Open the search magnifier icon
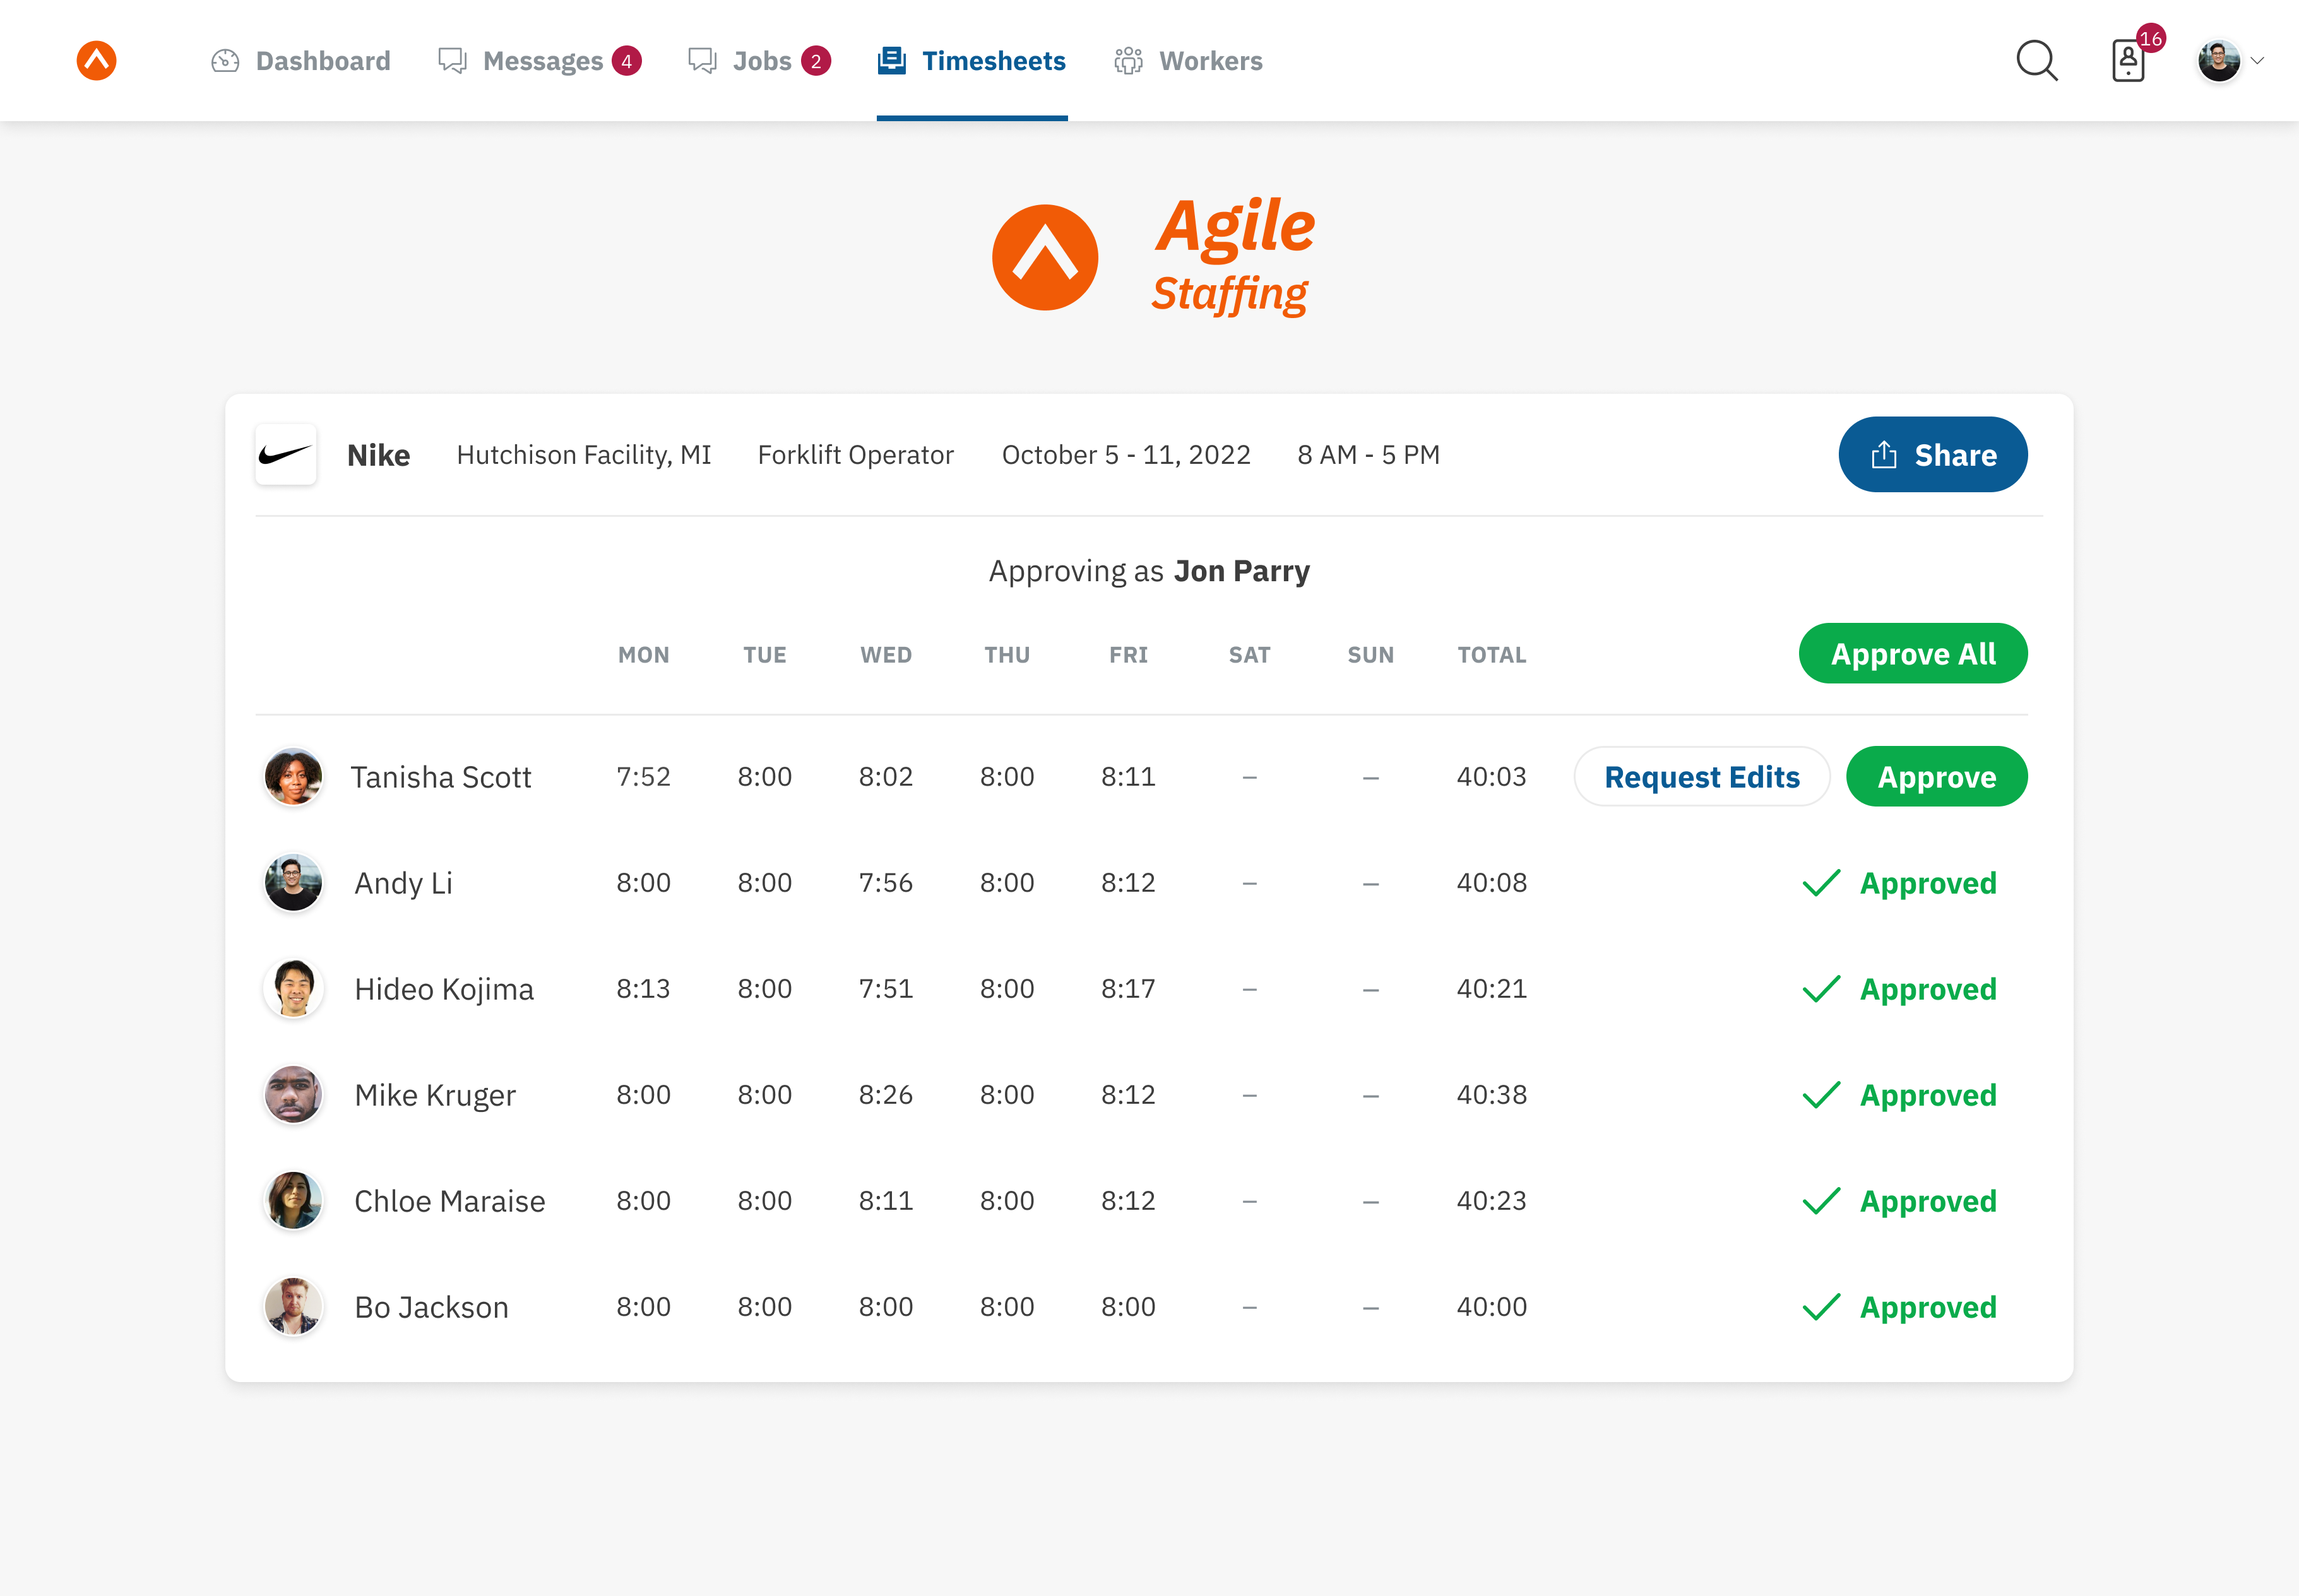The image size is (2299, 1596). pyautogui.click(x=2036, y=61)
